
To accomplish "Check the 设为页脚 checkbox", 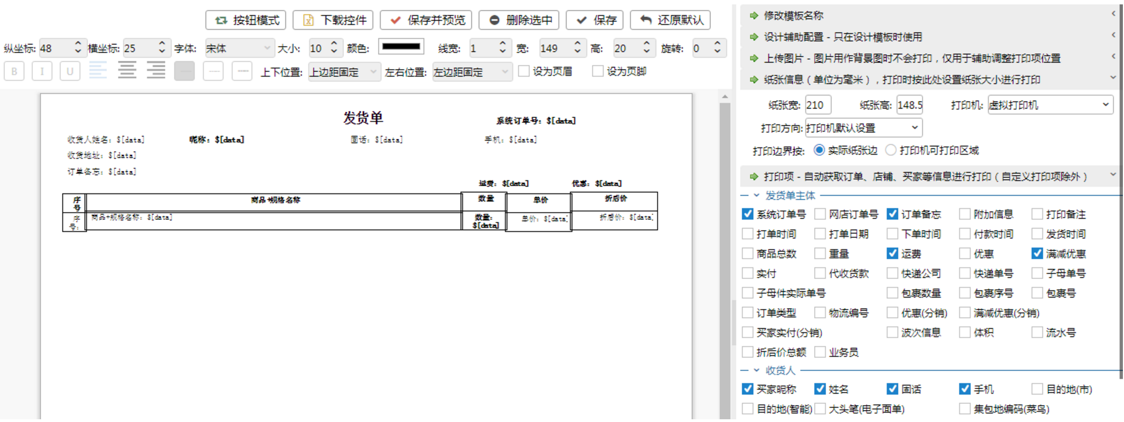I will click(598, 71).
